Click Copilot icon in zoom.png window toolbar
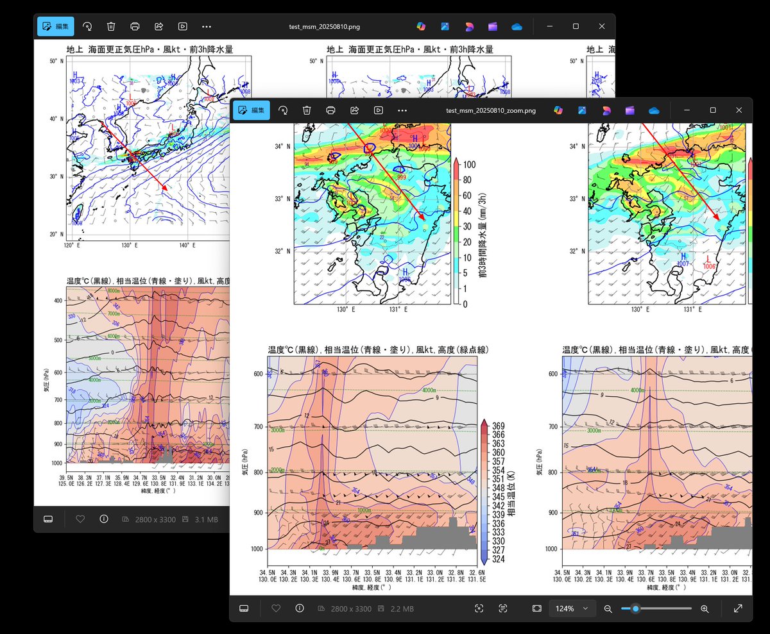 [558, 110]
